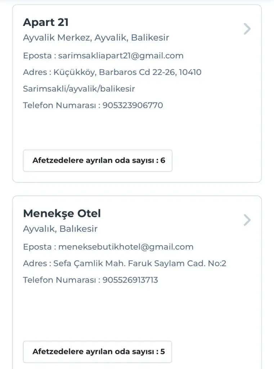This screenshot has height=369, width=274.
Task: Select the 'Ayvalık, Balıkesir' location under Menekşe Otel
Action: point(60,229)
